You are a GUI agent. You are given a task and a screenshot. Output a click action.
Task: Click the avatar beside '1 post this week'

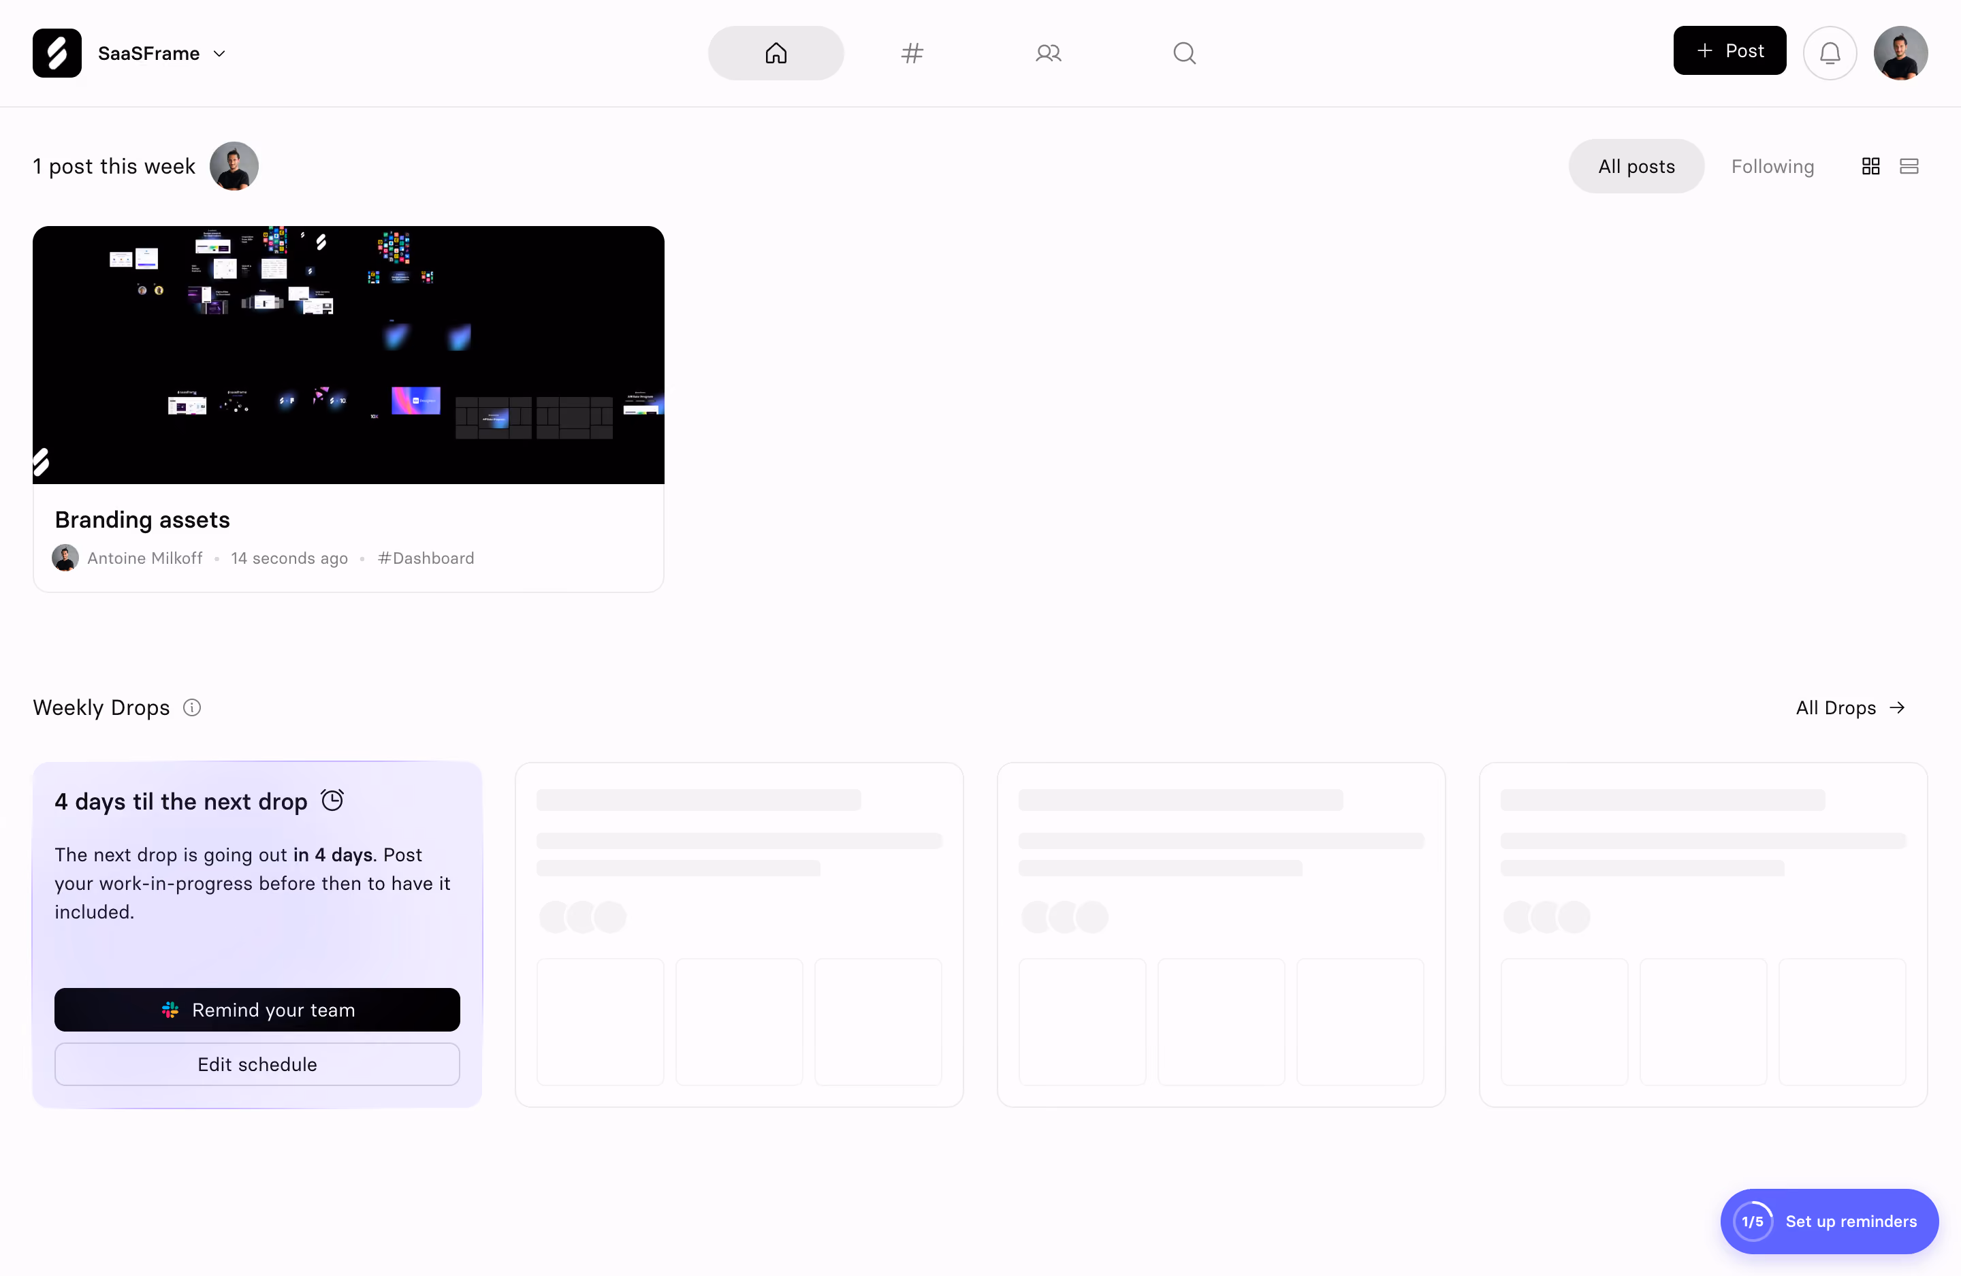[234, 165]
